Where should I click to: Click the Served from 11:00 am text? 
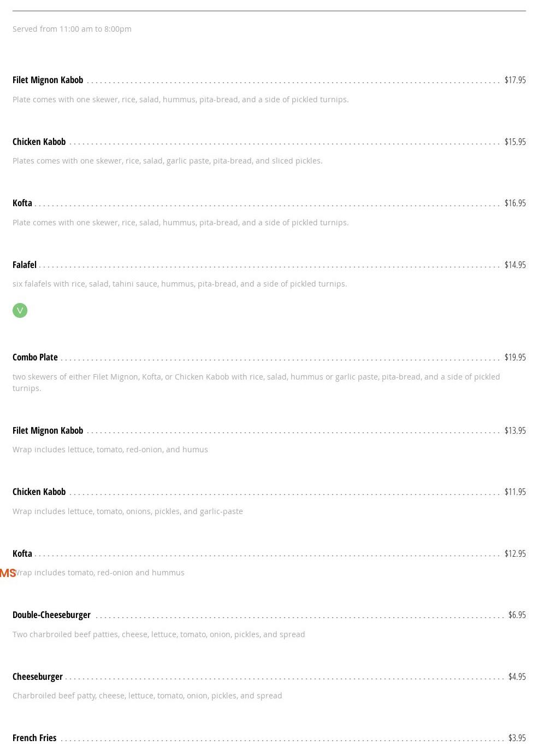coord(72,29)
